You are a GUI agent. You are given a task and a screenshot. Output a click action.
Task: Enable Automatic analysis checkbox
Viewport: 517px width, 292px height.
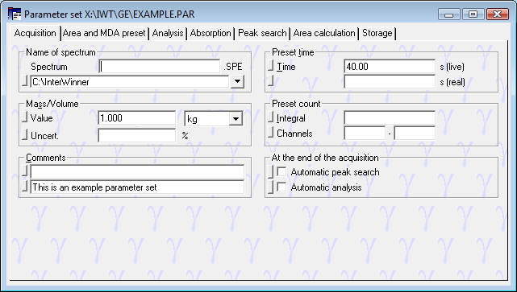281,187
